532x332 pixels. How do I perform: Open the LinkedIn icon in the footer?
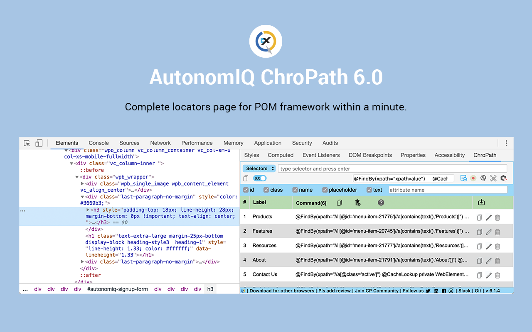pos(436,291)
